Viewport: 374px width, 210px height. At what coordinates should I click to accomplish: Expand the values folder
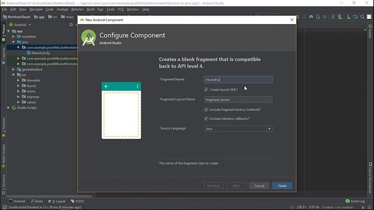click(x=18, y=102)
